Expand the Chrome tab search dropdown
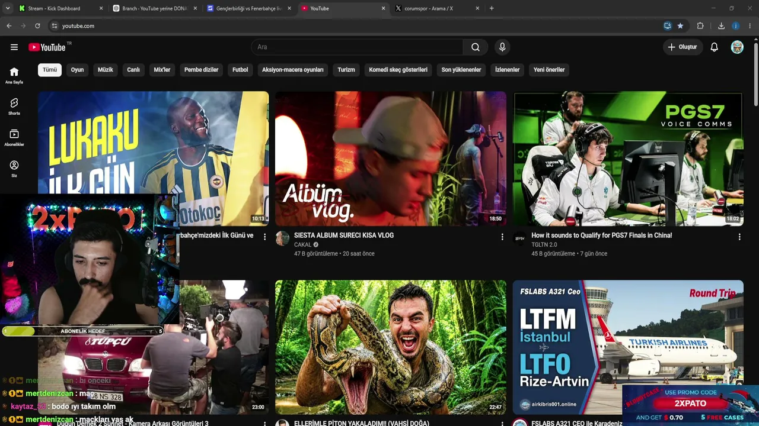 pos(7,8)
